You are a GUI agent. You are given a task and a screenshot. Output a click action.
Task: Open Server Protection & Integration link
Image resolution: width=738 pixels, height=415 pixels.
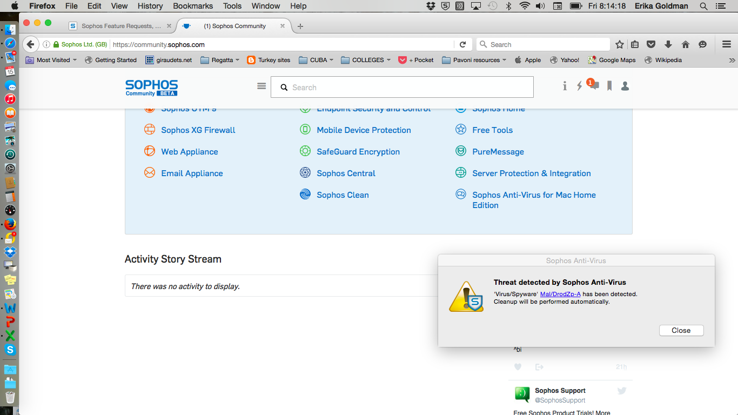[x=532, y=173]
